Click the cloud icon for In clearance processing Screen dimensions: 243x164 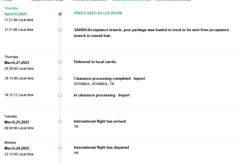pyautogui.click(x=60, y=95)
